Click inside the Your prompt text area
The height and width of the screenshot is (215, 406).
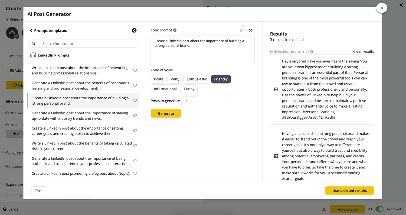click(202, 50)
